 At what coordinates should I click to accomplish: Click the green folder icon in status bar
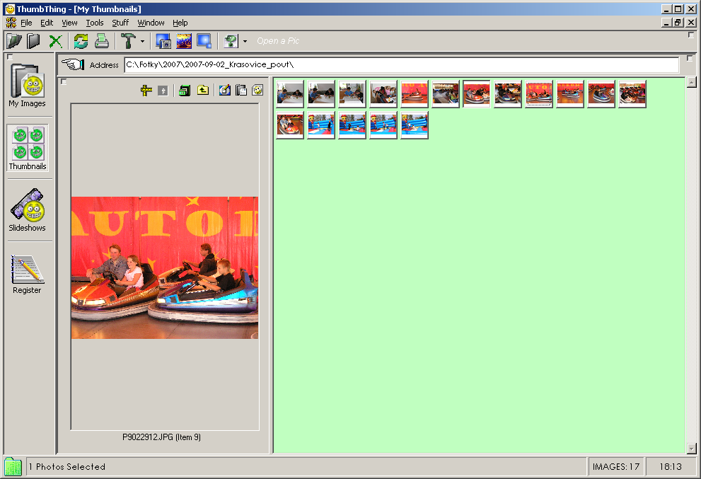coord(13,467)
